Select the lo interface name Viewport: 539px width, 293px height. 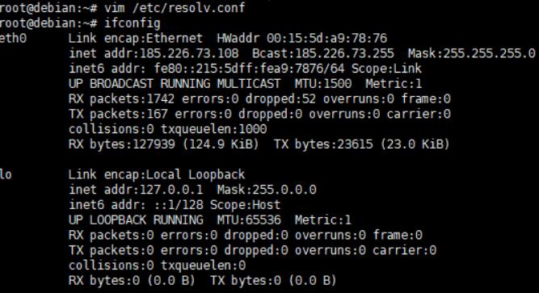(6, 174)
